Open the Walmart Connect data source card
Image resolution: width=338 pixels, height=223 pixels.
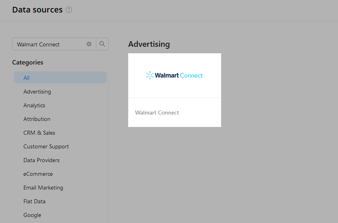pyautogui.click(x=174, y=90)
